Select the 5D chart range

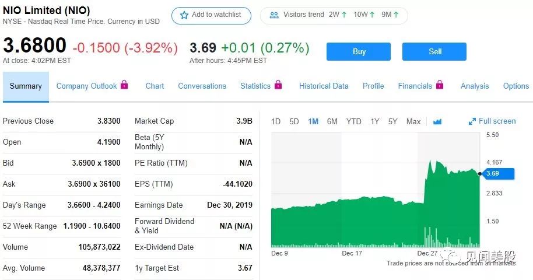[294, 121]
